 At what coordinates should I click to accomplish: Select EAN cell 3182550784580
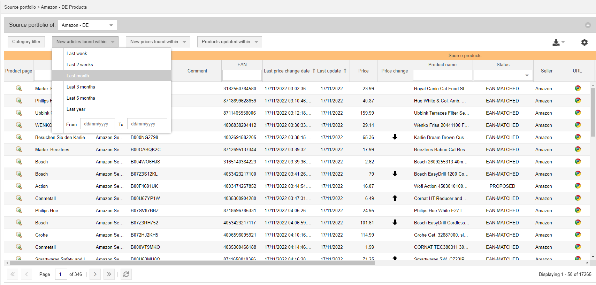(x=240, y=88)
